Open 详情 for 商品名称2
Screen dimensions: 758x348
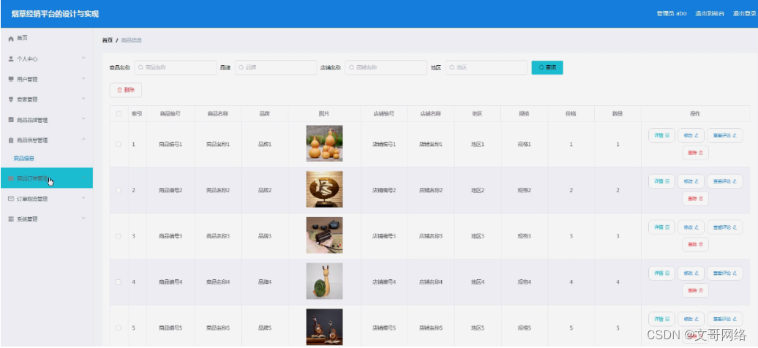pos(661,181)
